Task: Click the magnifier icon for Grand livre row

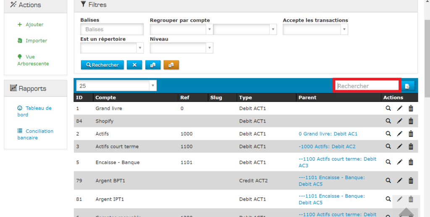Action: tap(388, 108)
